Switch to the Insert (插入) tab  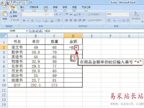(22, 7)
